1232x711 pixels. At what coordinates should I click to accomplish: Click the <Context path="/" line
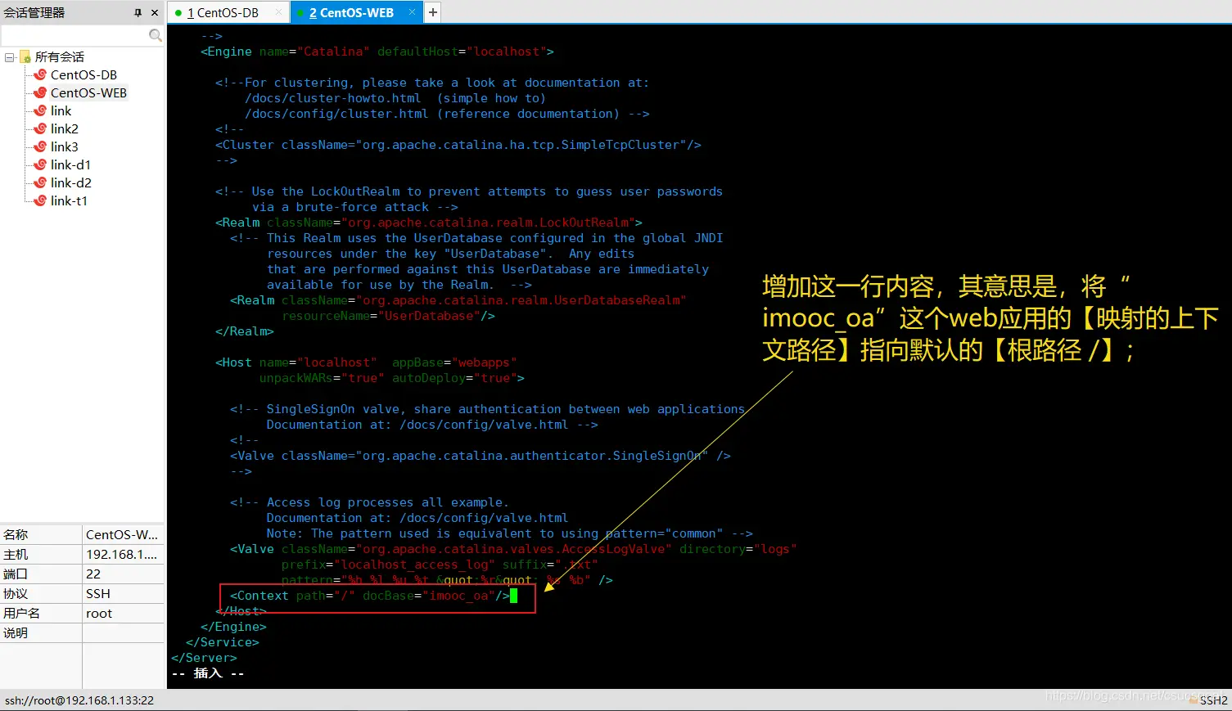click(x=370, y=596)
